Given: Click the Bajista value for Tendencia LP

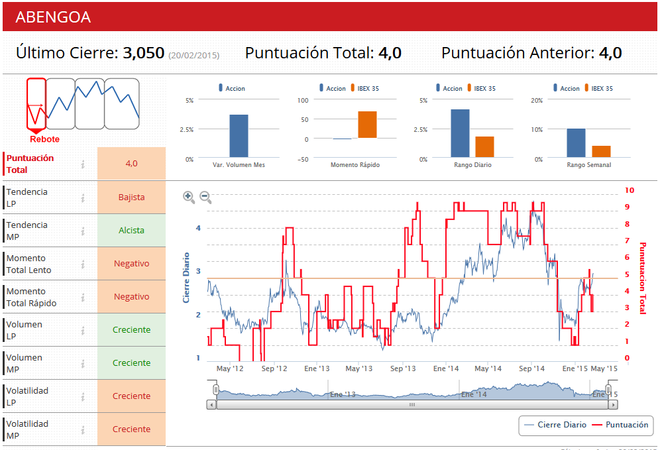Looking at the screenshot, I should (x=131, y=197).
